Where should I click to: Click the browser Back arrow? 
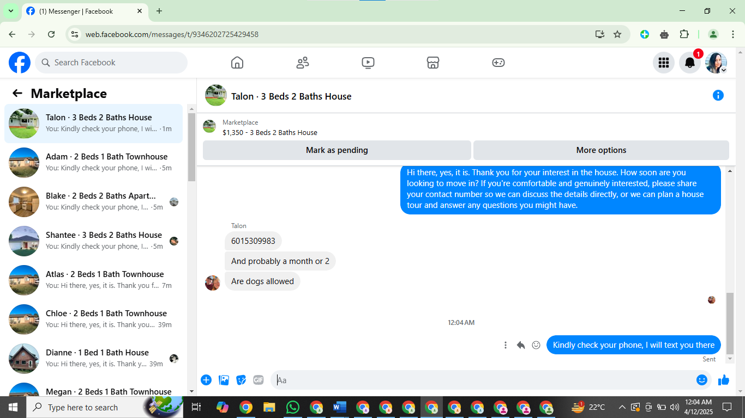[x=12, y=34]
